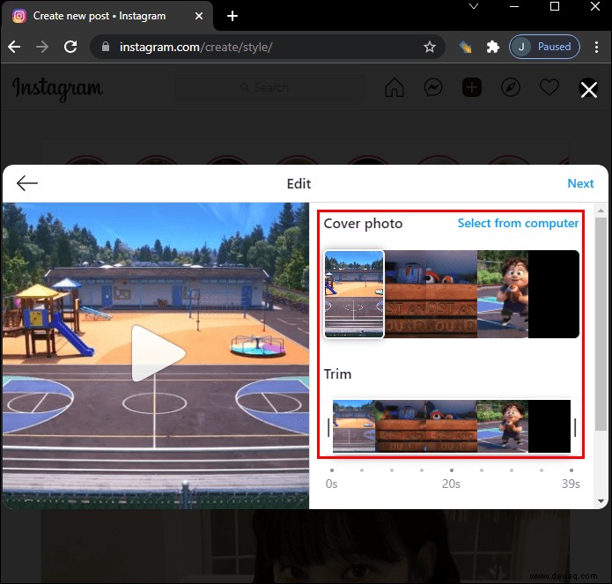Open the Explore compass icon

511,87
